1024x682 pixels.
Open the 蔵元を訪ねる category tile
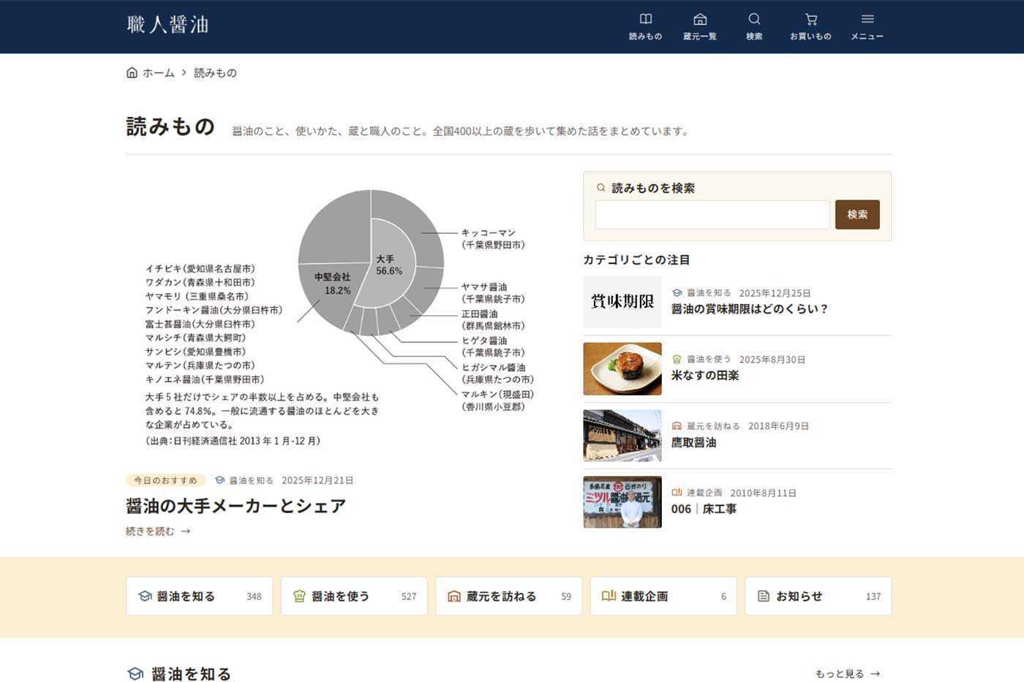point(509,596)
